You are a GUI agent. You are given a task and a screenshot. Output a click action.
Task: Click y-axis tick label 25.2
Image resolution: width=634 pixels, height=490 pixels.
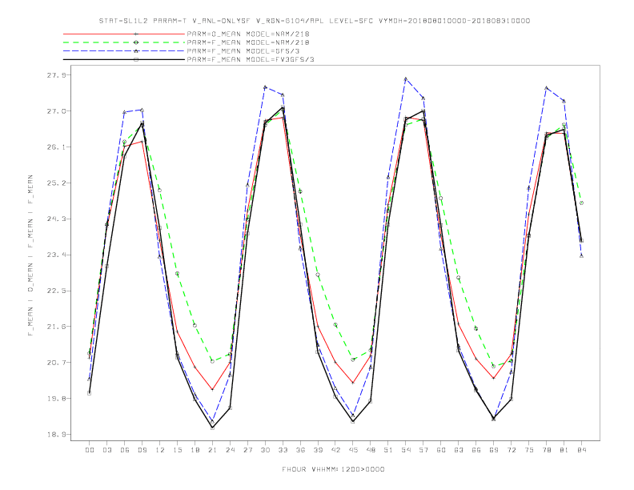pos(56,183)
